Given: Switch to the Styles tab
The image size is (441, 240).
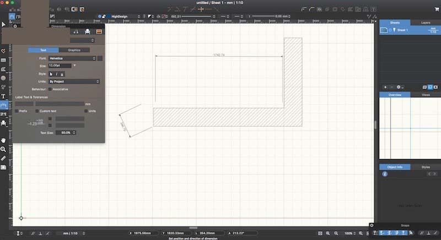Looking at the screenshot, I should coord(426,167).
